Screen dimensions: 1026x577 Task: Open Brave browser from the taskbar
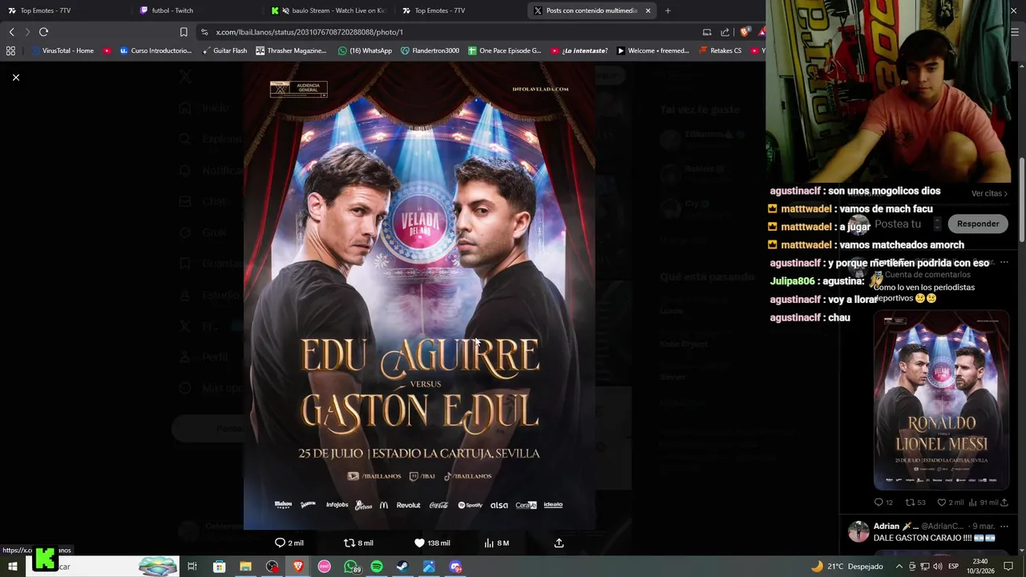point(298,567)
